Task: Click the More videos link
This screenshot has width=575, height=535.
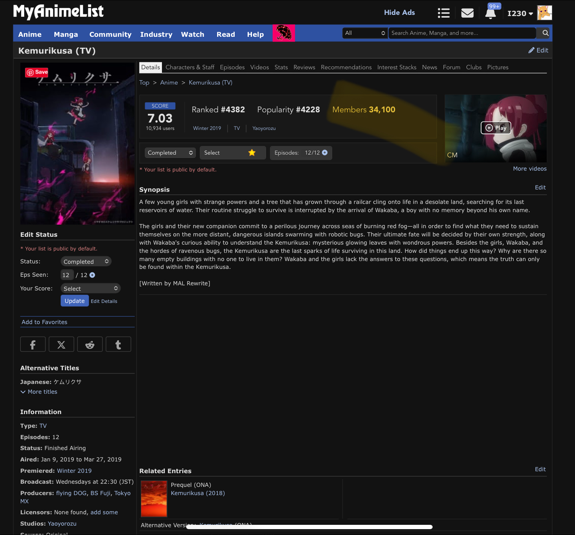Action: pos(530,169)
